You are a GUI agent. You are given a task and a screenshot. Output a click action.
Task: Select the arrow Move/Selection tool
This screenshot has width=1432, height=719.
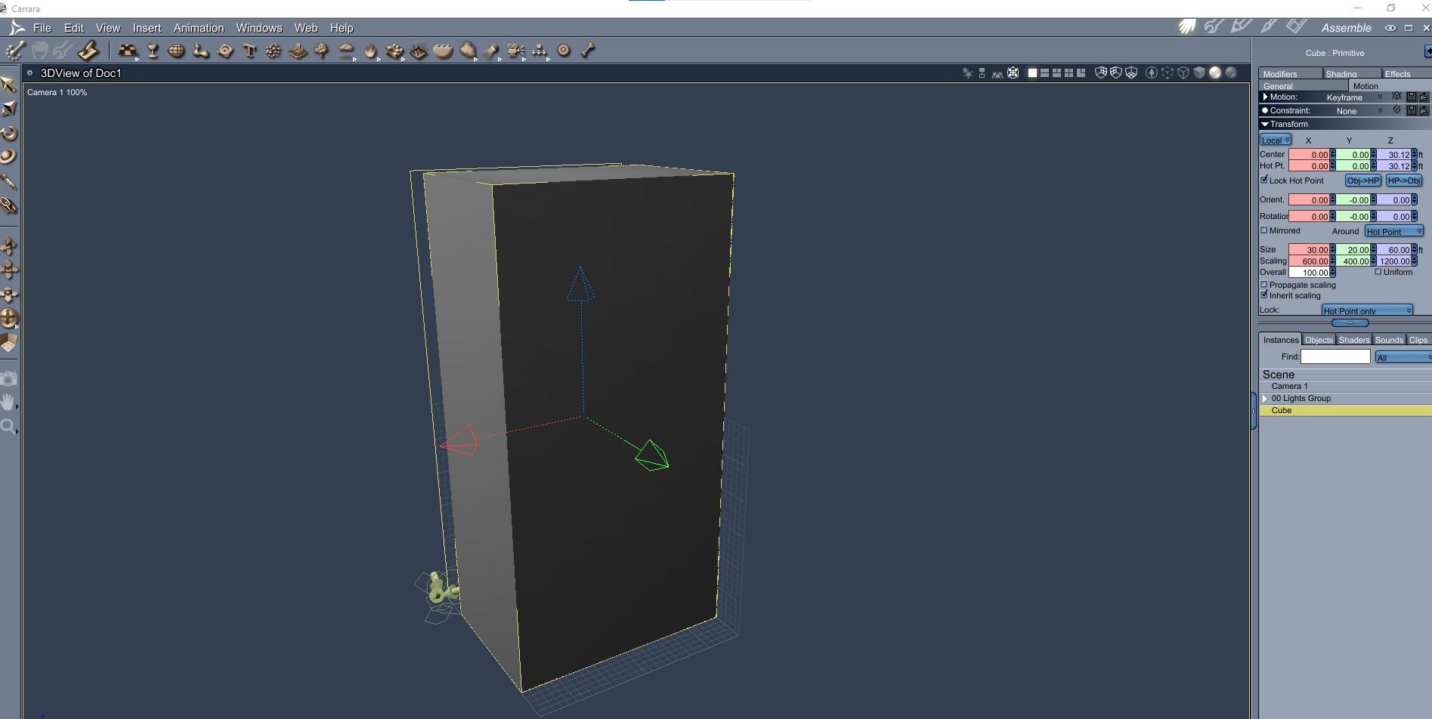click(9, 85)
